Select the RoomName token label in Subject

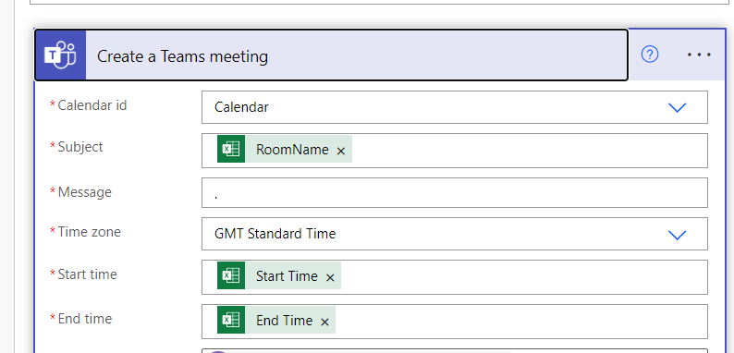[292, 150]
